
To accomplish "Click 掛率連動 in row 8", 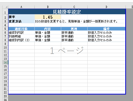I will coord(74,40).
